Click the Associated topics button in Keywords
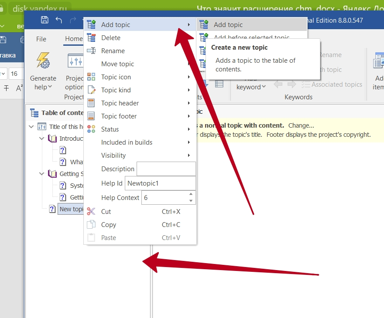This screenshot has width=384, height=318. 332,85
